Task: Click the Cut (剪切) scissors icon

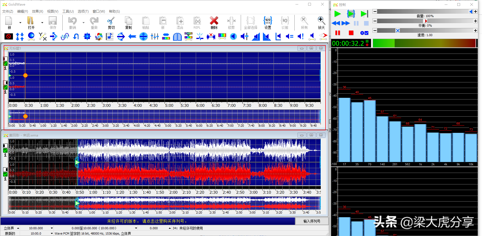Action: (111, 21)
